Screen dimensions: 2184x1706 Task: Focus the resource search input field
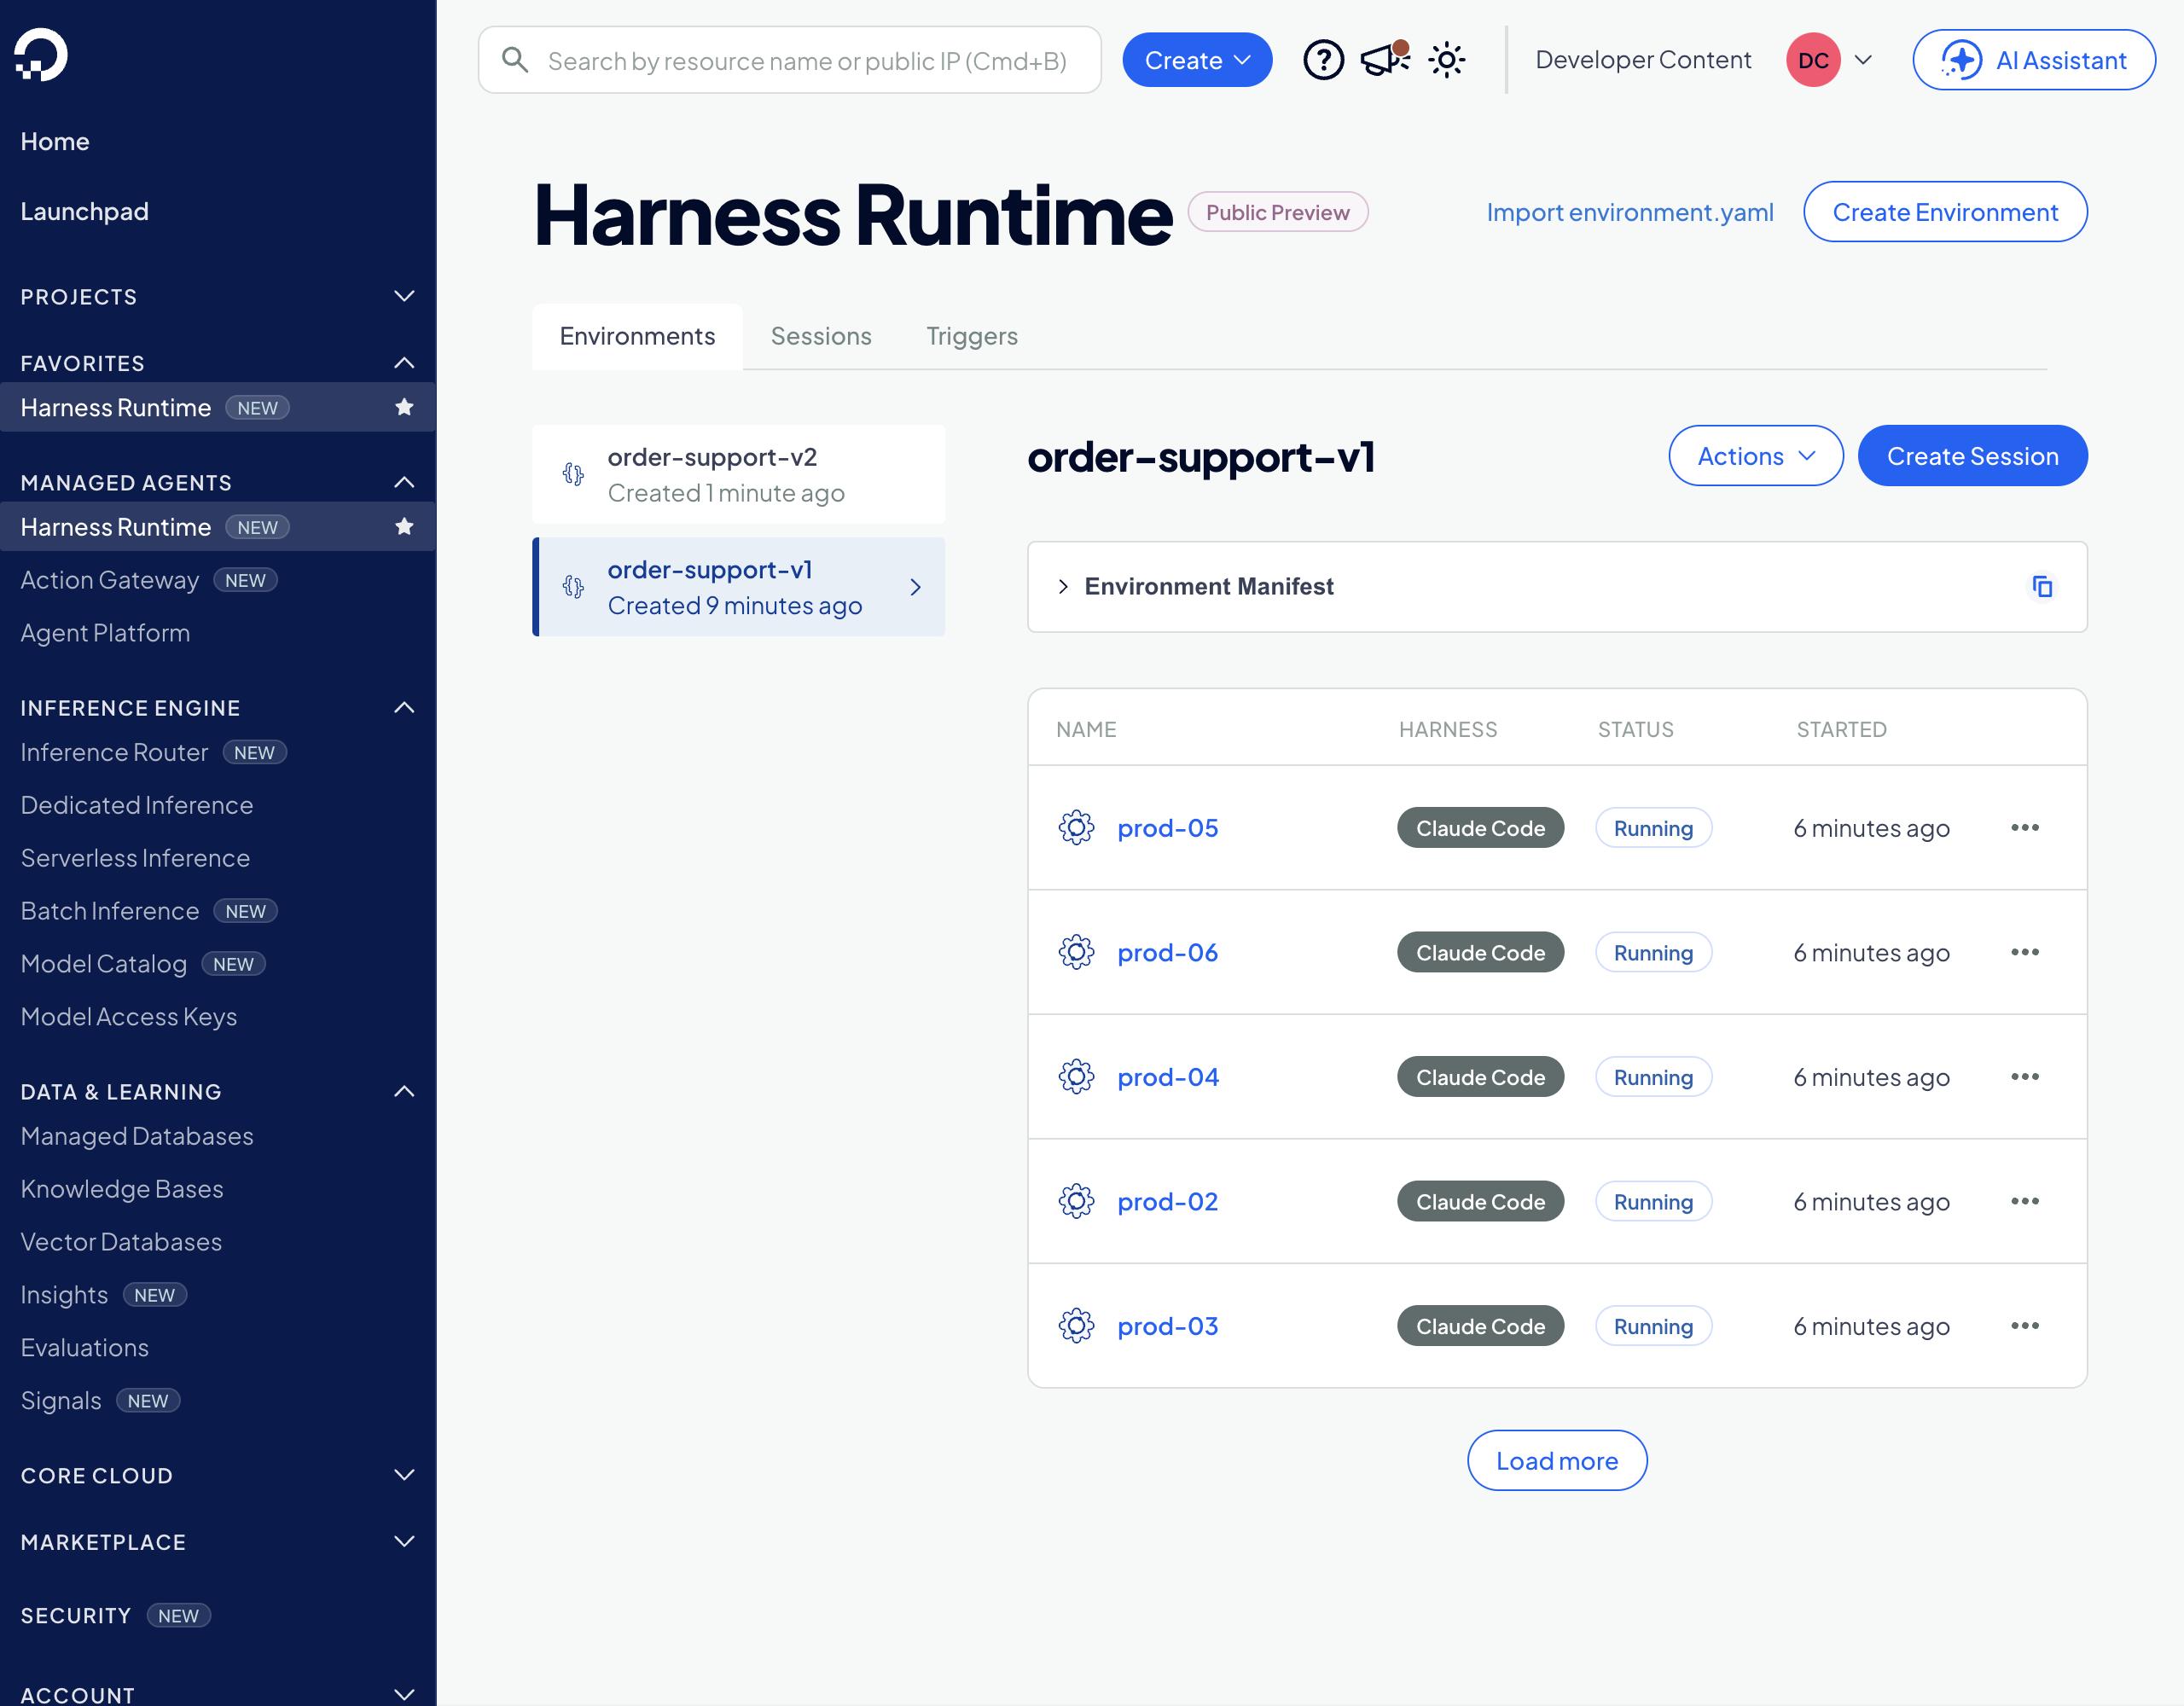[790, 60]
